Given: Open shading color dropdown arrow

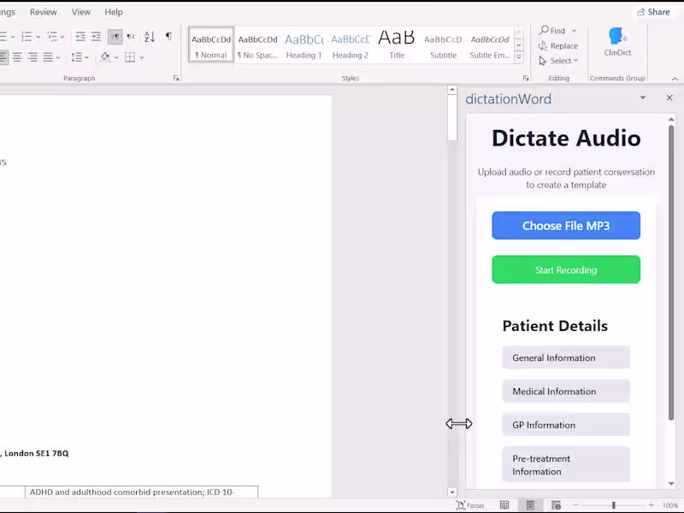Looking at the screenshot, I should coord(116,57).
